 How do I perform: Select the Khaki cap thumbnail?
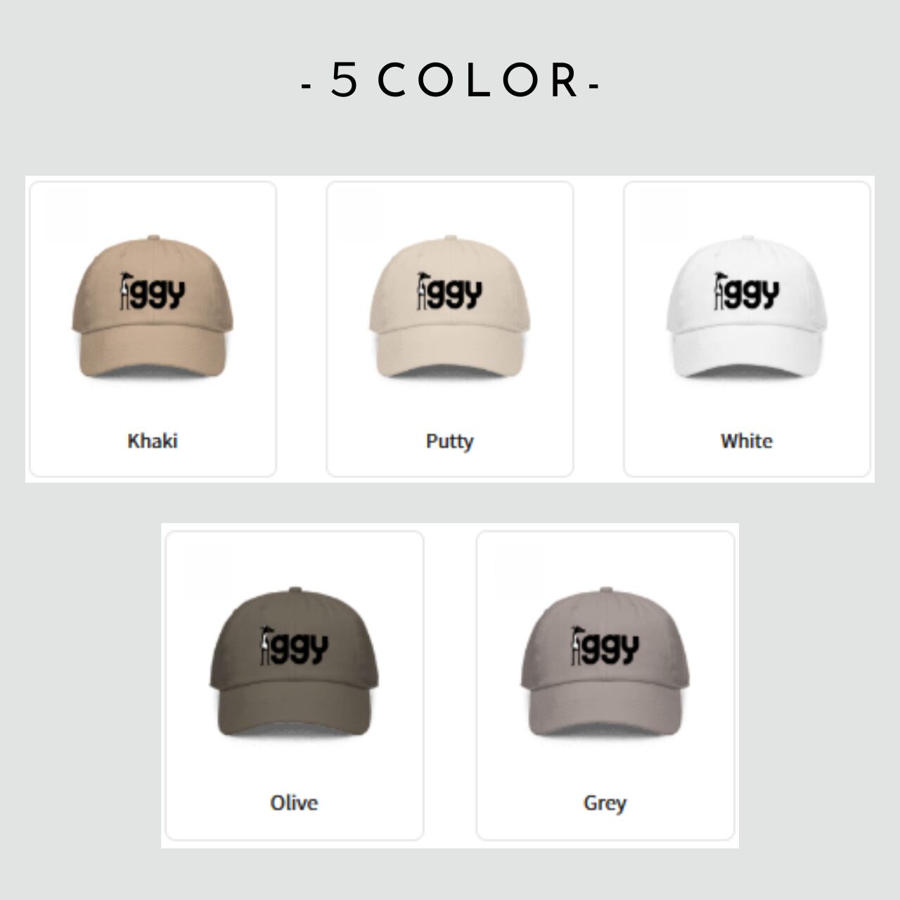[x=153, y=306]
